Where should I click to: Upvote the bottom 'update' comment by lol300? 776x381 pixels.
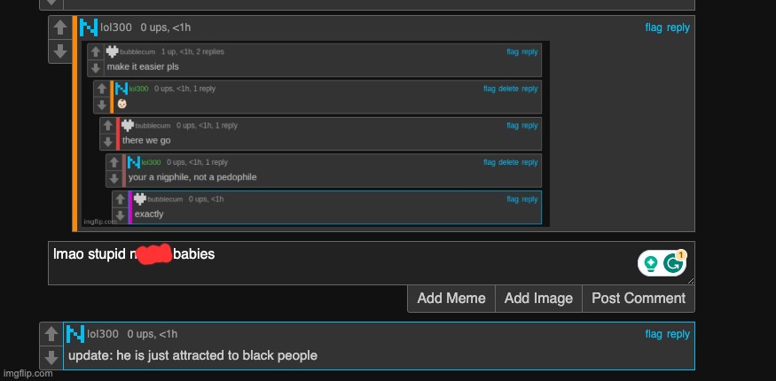[51, 334]
